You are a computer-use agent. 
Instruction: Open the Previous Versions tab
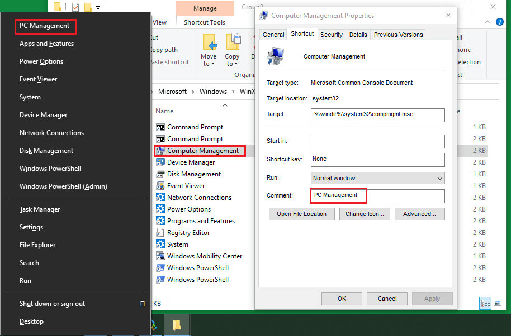pyautogui.click(x=398, y=35)
